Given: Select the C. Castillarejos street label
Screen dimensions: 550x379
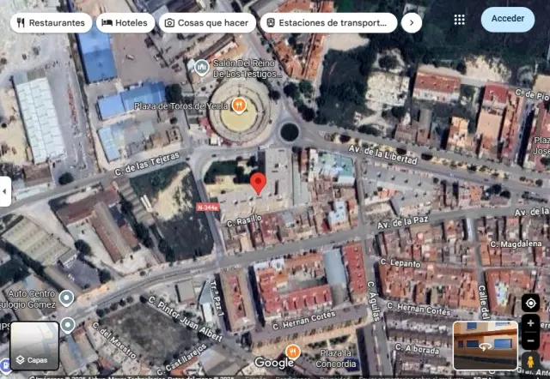Looking at the screenshot, I should pyautogui.click(x=181, y=360).
